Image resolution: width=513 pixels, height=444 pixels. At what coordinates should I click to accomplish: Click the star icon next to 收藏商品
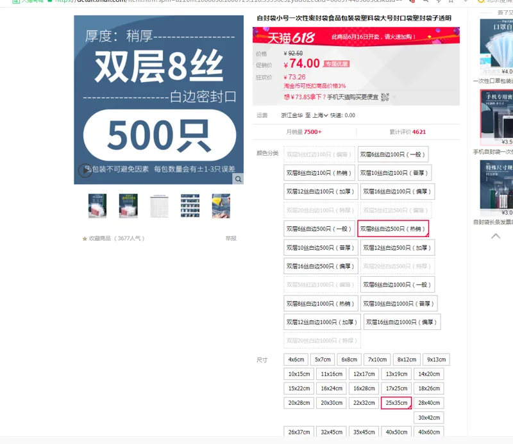click(85, 239)
